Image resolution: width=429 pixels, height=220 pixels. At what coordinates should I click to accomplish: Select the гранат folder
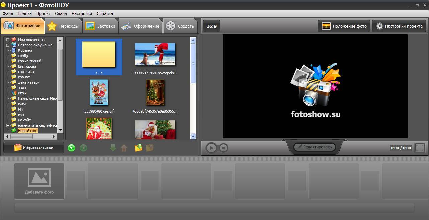pyautogui.click(x=24, y=77)
